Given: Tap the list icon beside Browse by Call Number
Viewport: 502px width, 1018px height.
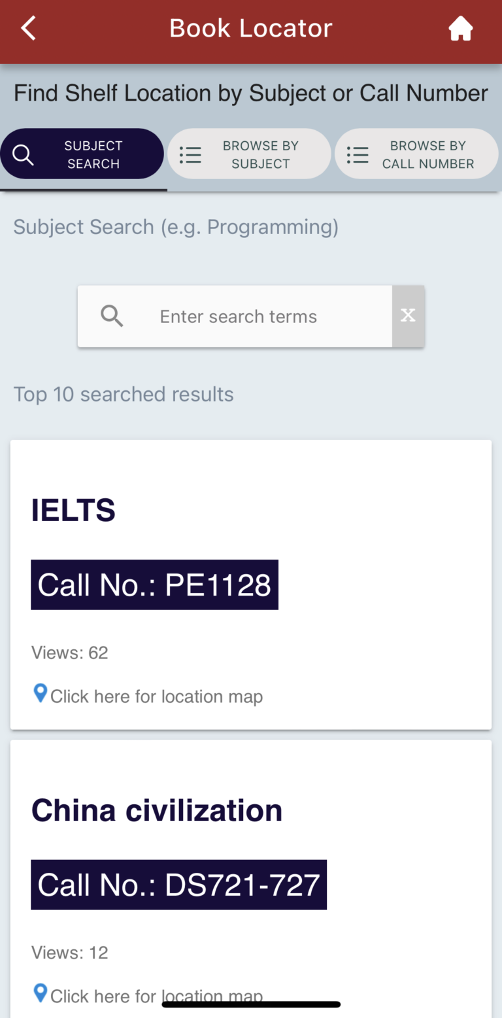Looking at the screenshot, I should coord(358,154).
